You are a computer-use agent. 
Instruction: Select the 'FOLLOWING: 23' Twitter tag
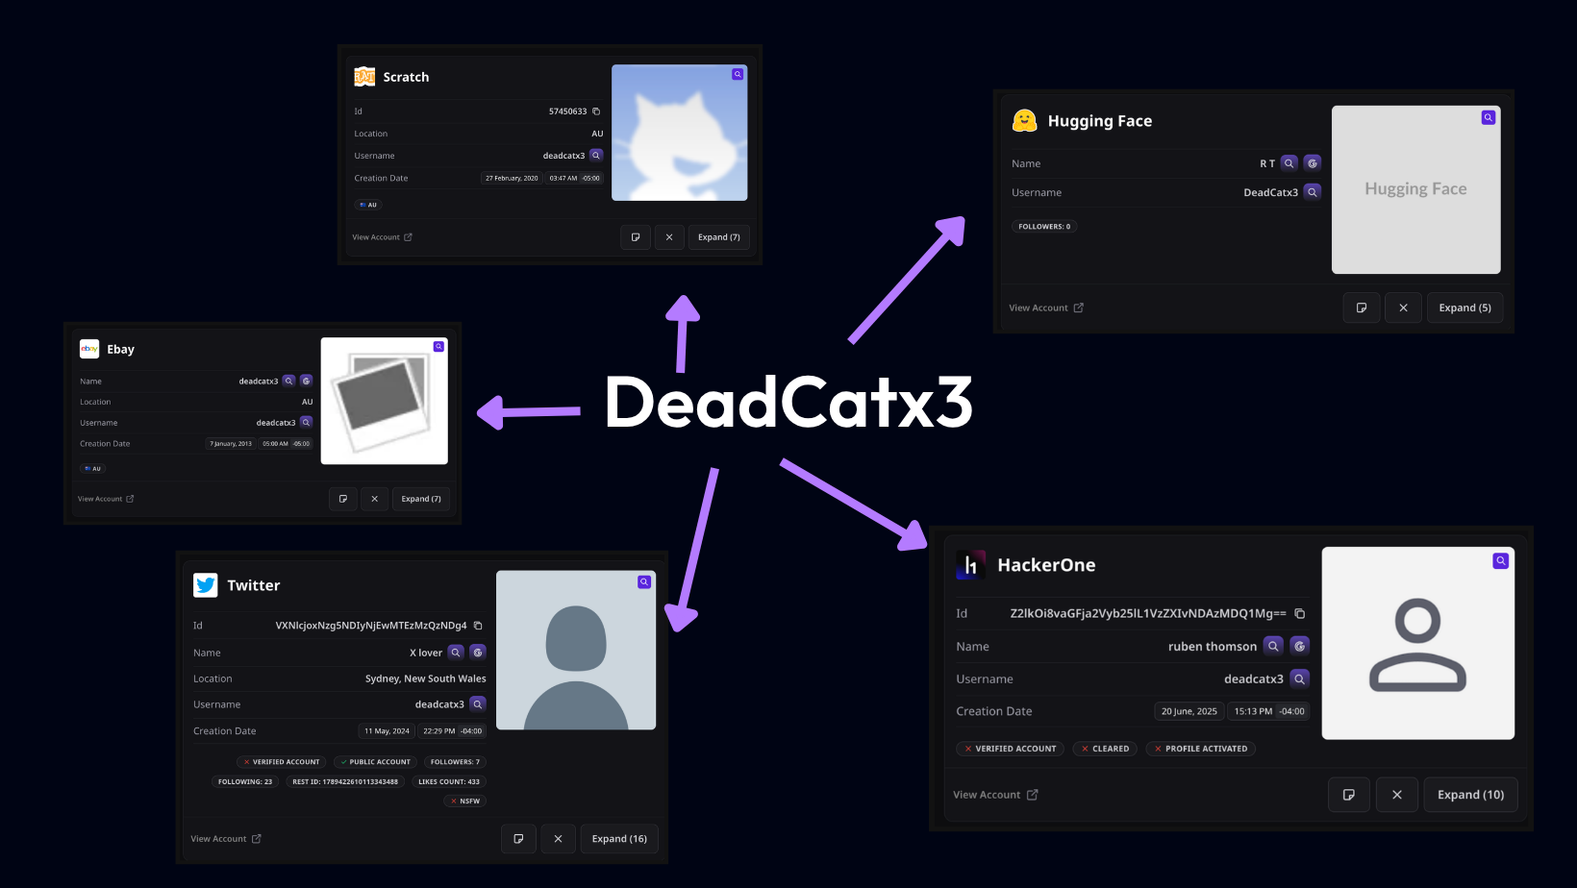(245, 781)
